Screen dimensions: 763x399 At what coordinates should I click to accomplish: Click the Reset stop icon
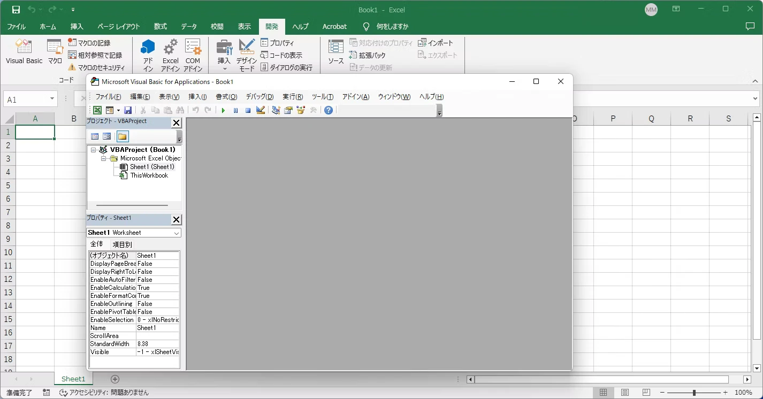click(248, 110)
